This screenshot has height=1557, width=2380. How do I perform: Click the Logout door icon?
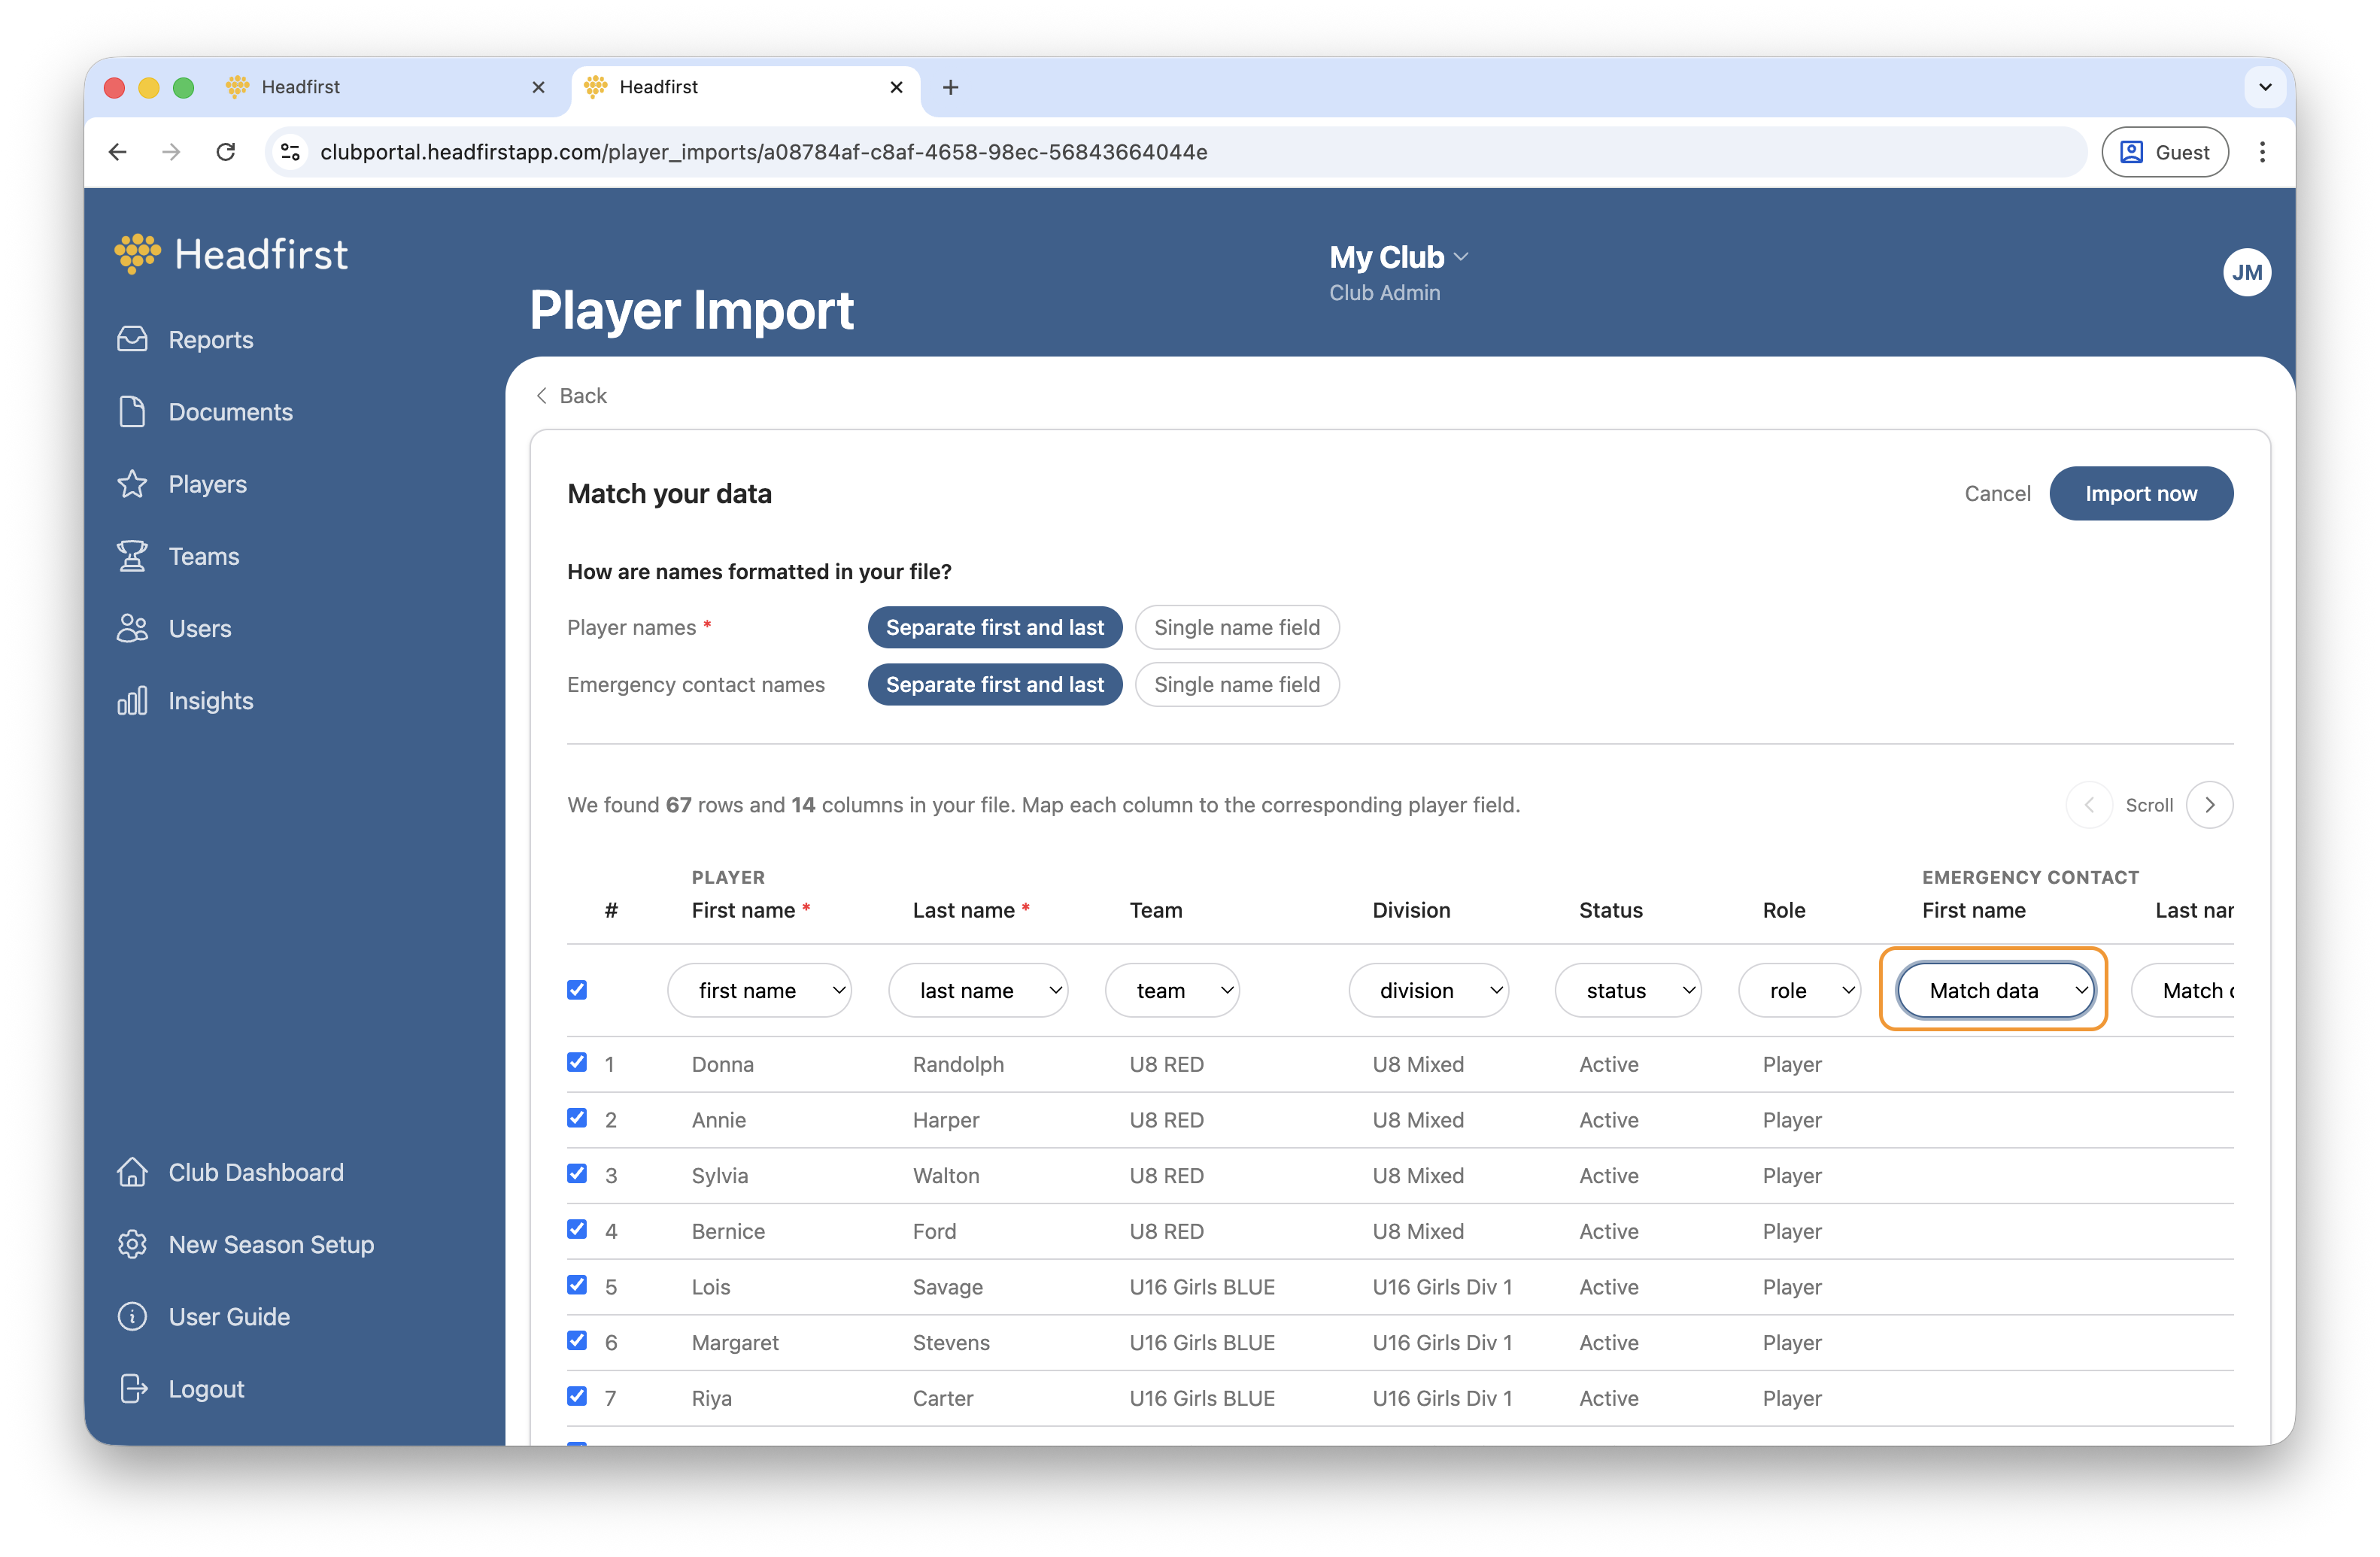(x=132, y=1388)
